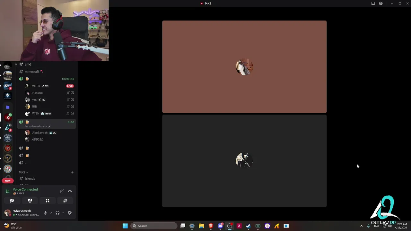
Task: Open Discord from taskbar
Action: 220,226
